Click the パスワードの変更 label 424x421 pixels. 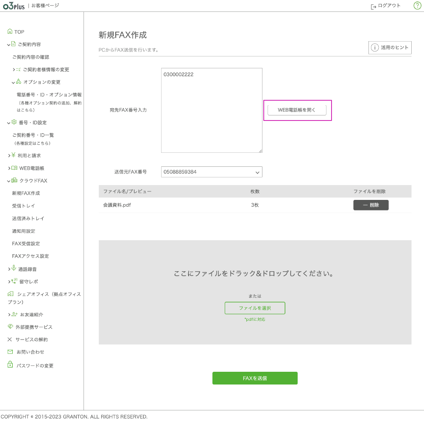[x=35, y=366]
